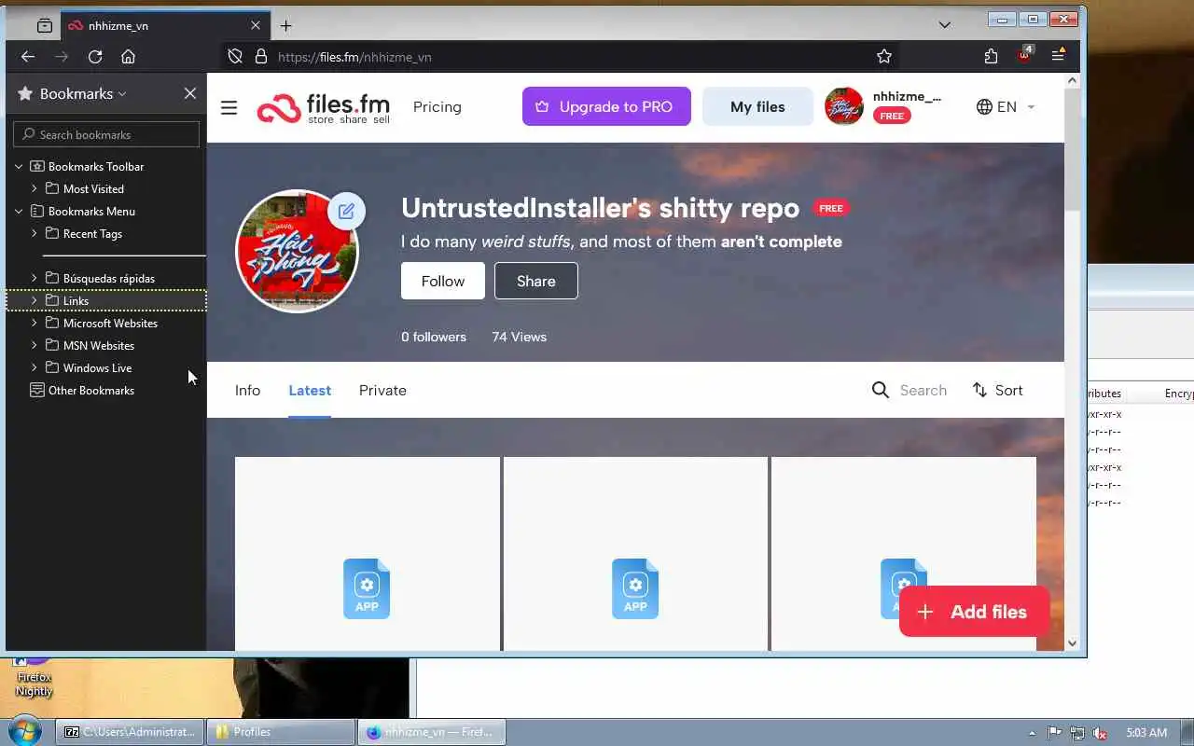Open the browser Home icon
This screenshot has width=1194, height=746.
click(129, 57)
